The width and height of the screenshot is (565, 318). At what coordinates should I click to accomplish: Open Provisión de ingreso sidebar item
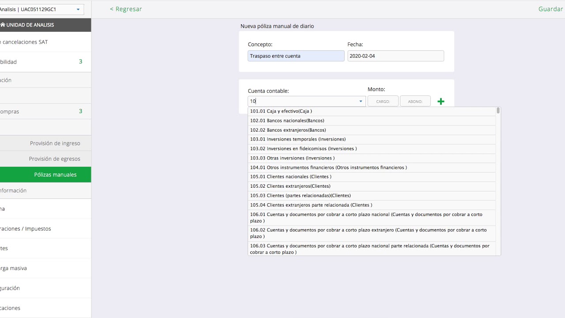(45, 144)
